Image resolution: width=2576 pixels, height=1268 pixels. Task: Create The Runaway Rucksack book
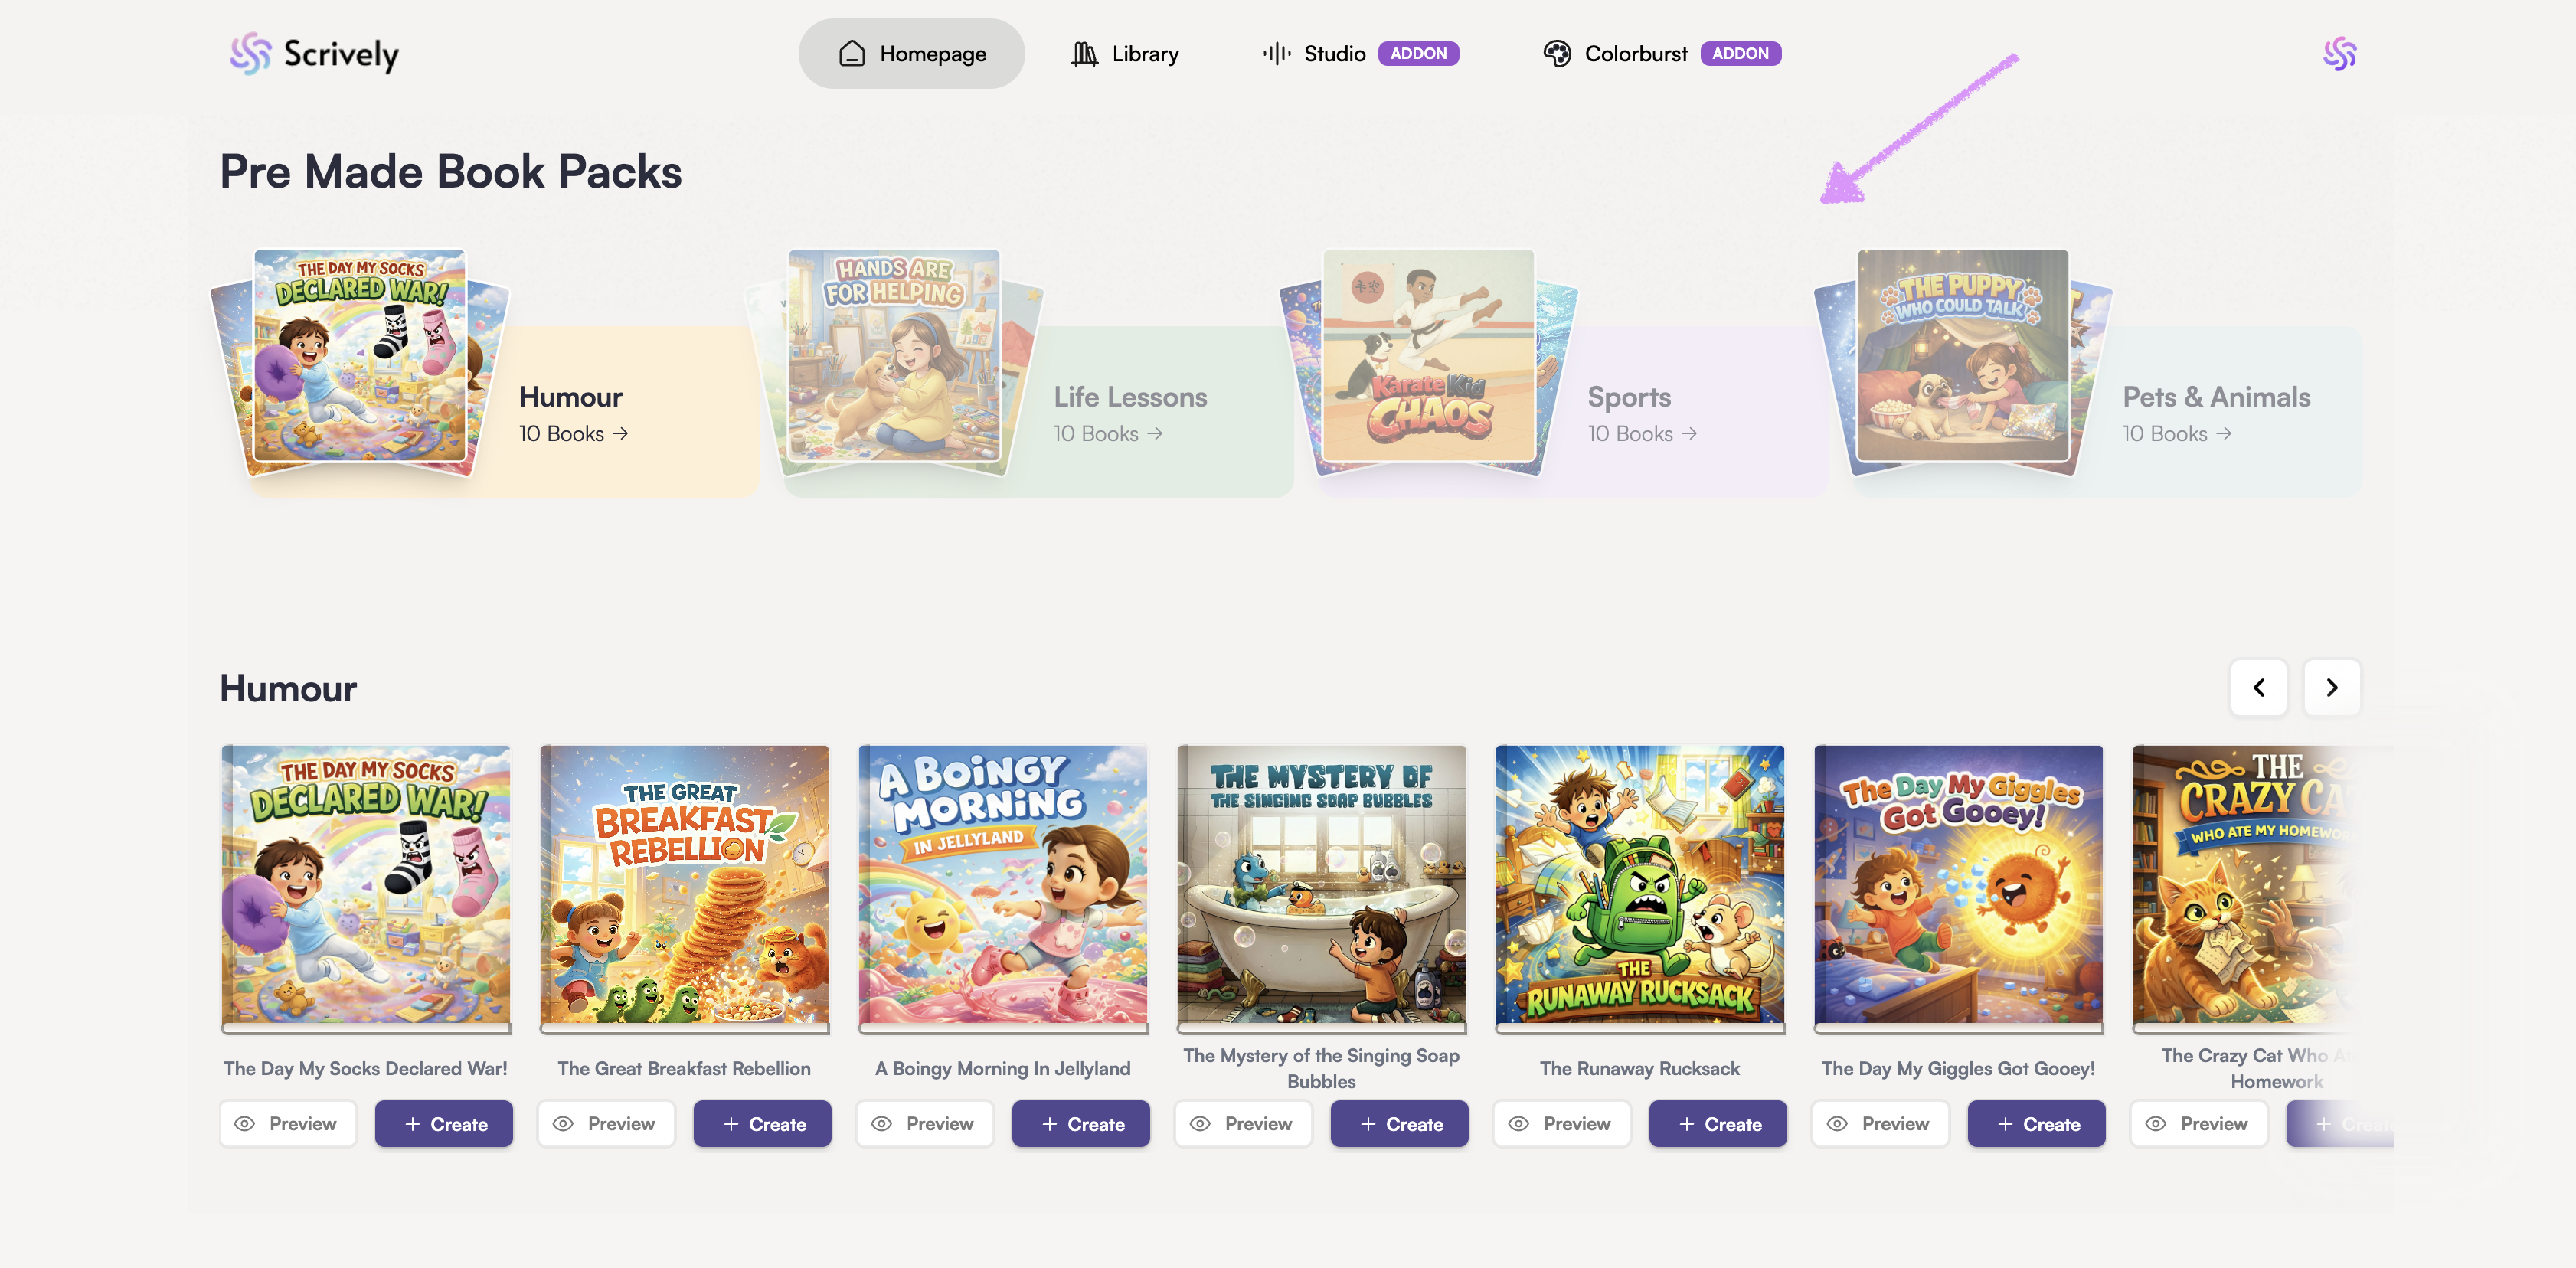tap(1717, 1124)
